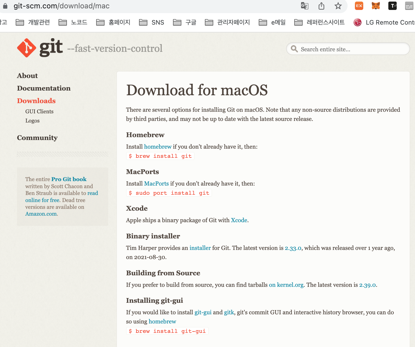The width and height of the screenshot is (415, 347).
Task: Open the LG Remote Control bookmark
Action: 384,23
